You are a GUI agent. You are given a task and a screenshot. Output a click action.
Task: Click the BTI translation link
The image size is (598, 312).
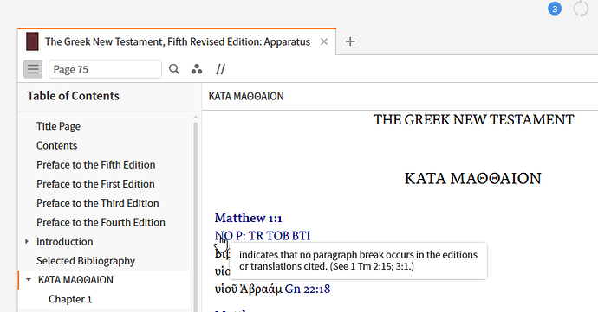tap(301, 236)
